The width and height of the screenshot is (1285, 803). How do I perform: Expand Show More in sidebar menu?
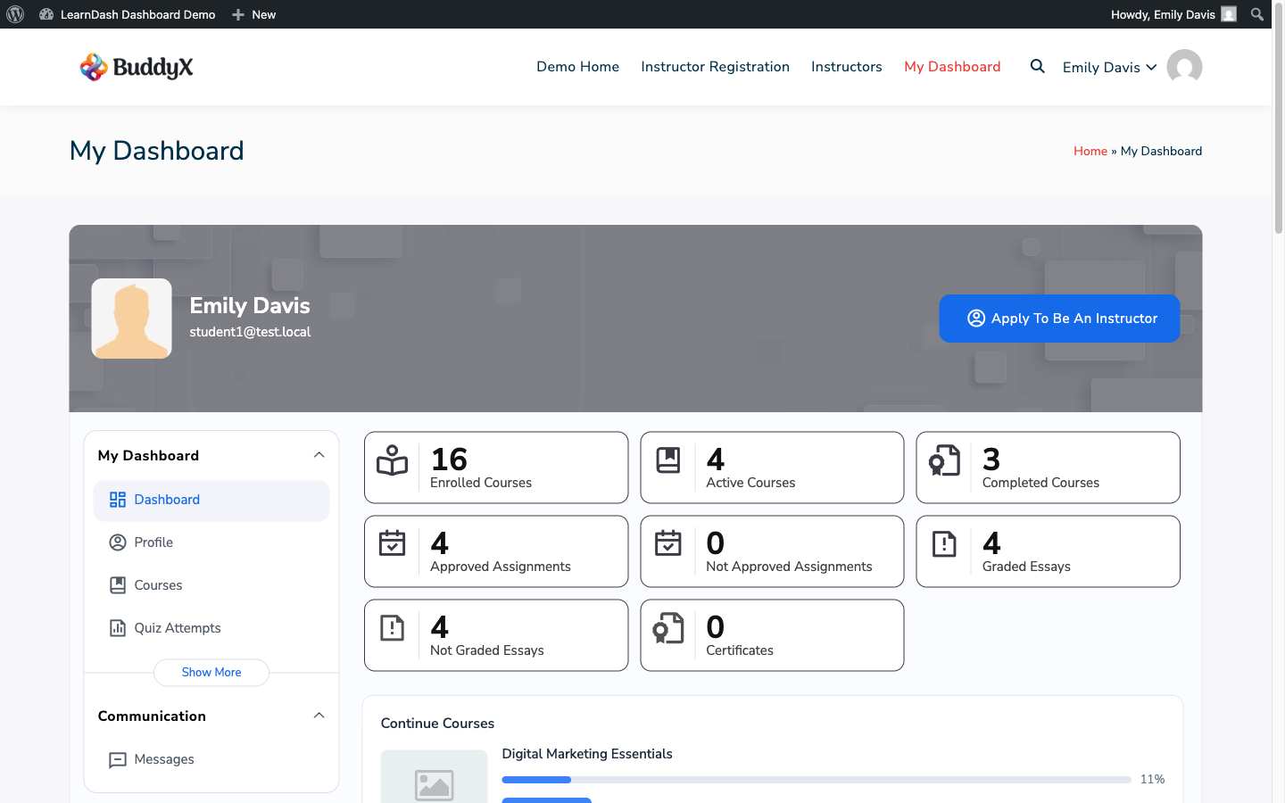point(211,672)
